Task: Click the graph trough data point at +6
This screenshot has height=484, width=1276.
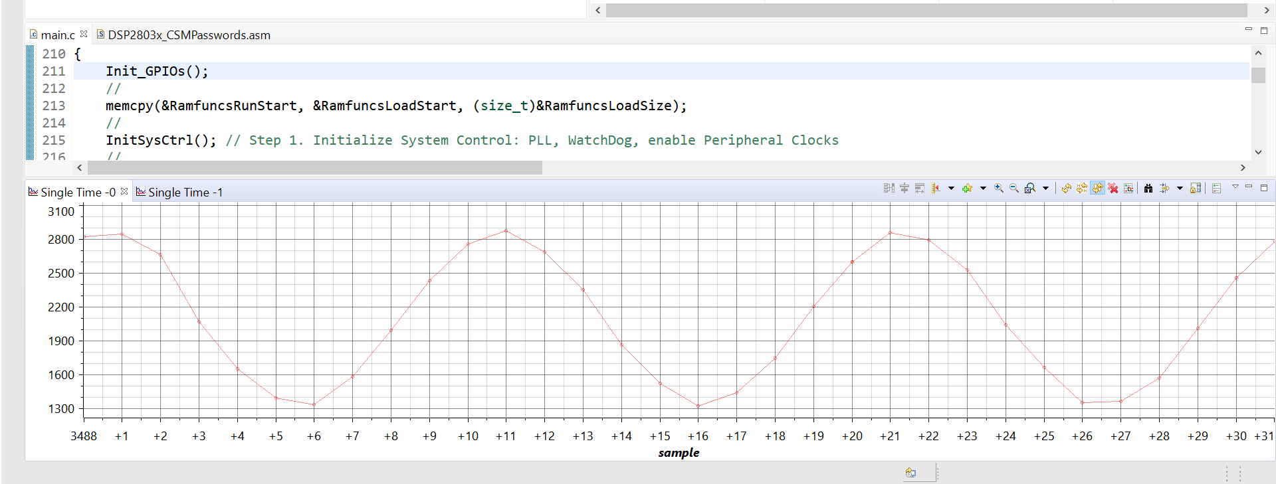Action: click(314, 404)
